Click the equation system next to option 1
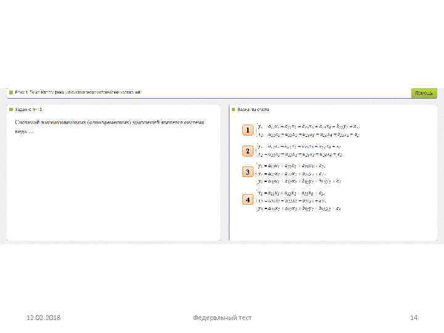 coord(308,131)
